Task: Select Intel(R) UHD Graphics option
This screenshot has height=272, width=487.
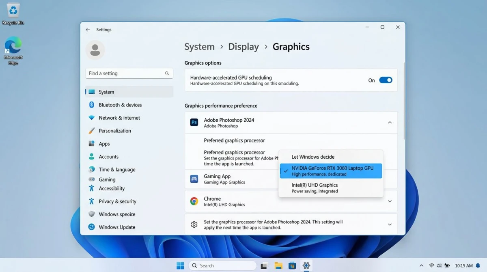Action: point(331,188)
